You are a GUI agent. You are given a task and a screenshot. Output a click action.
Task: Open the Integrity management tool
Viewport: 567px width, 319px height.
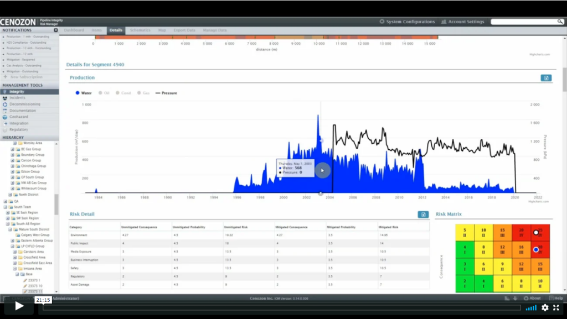(x=17, y=92)
